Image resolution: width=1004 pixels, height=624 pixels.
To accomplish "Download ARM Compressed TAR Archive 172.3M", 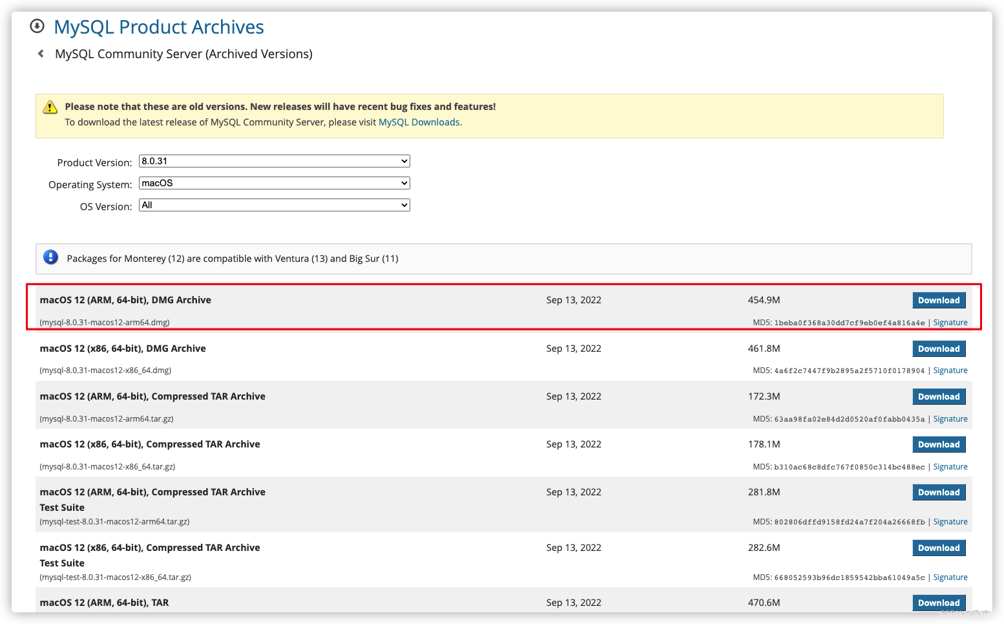I will tap(939, 396).
